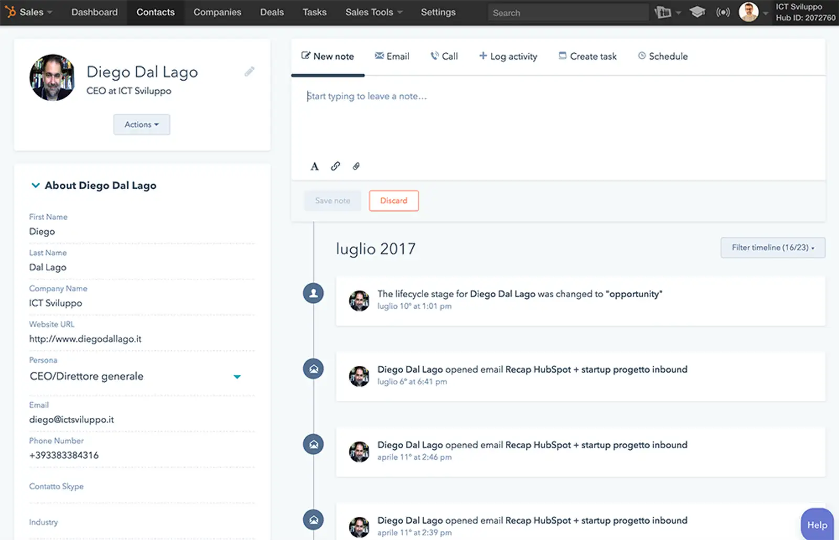Go to Tasks in the navbar
The width and height of the screenshot is (839, 540).
point(314,12)
